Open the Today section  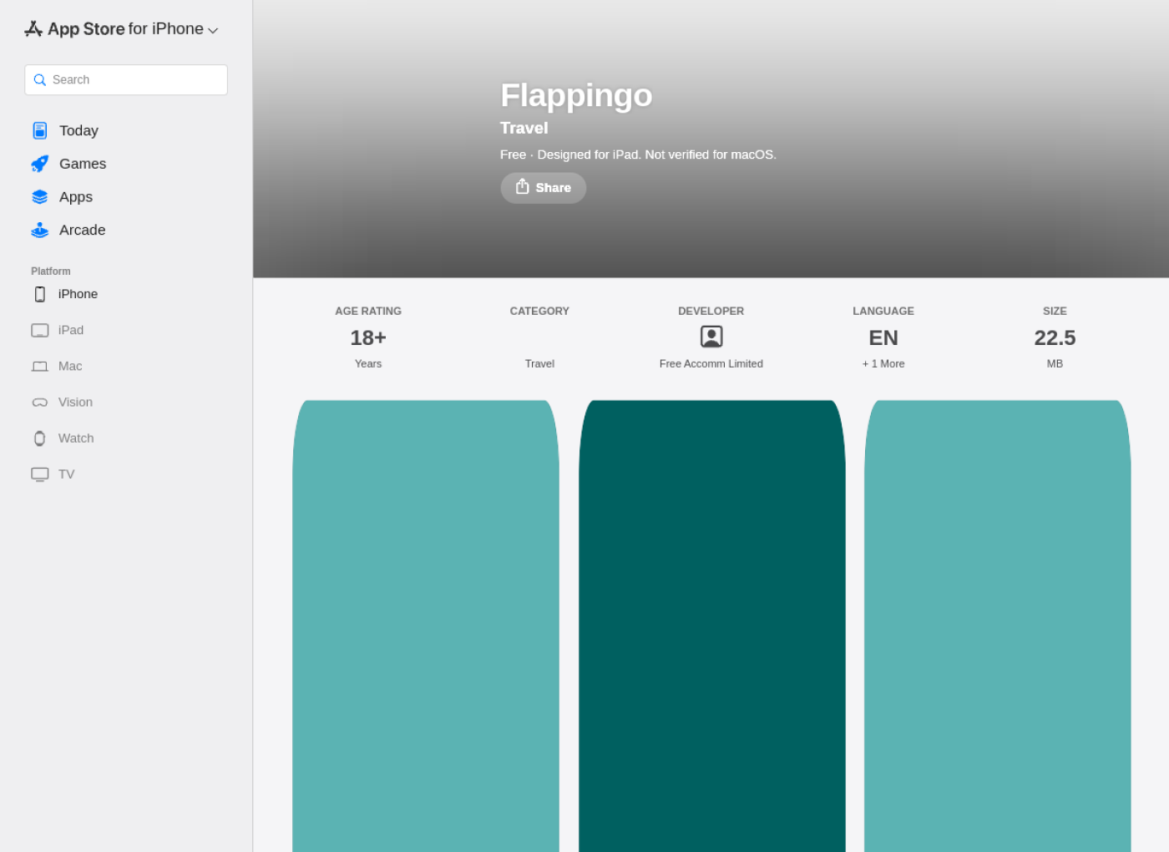[78, 130]
